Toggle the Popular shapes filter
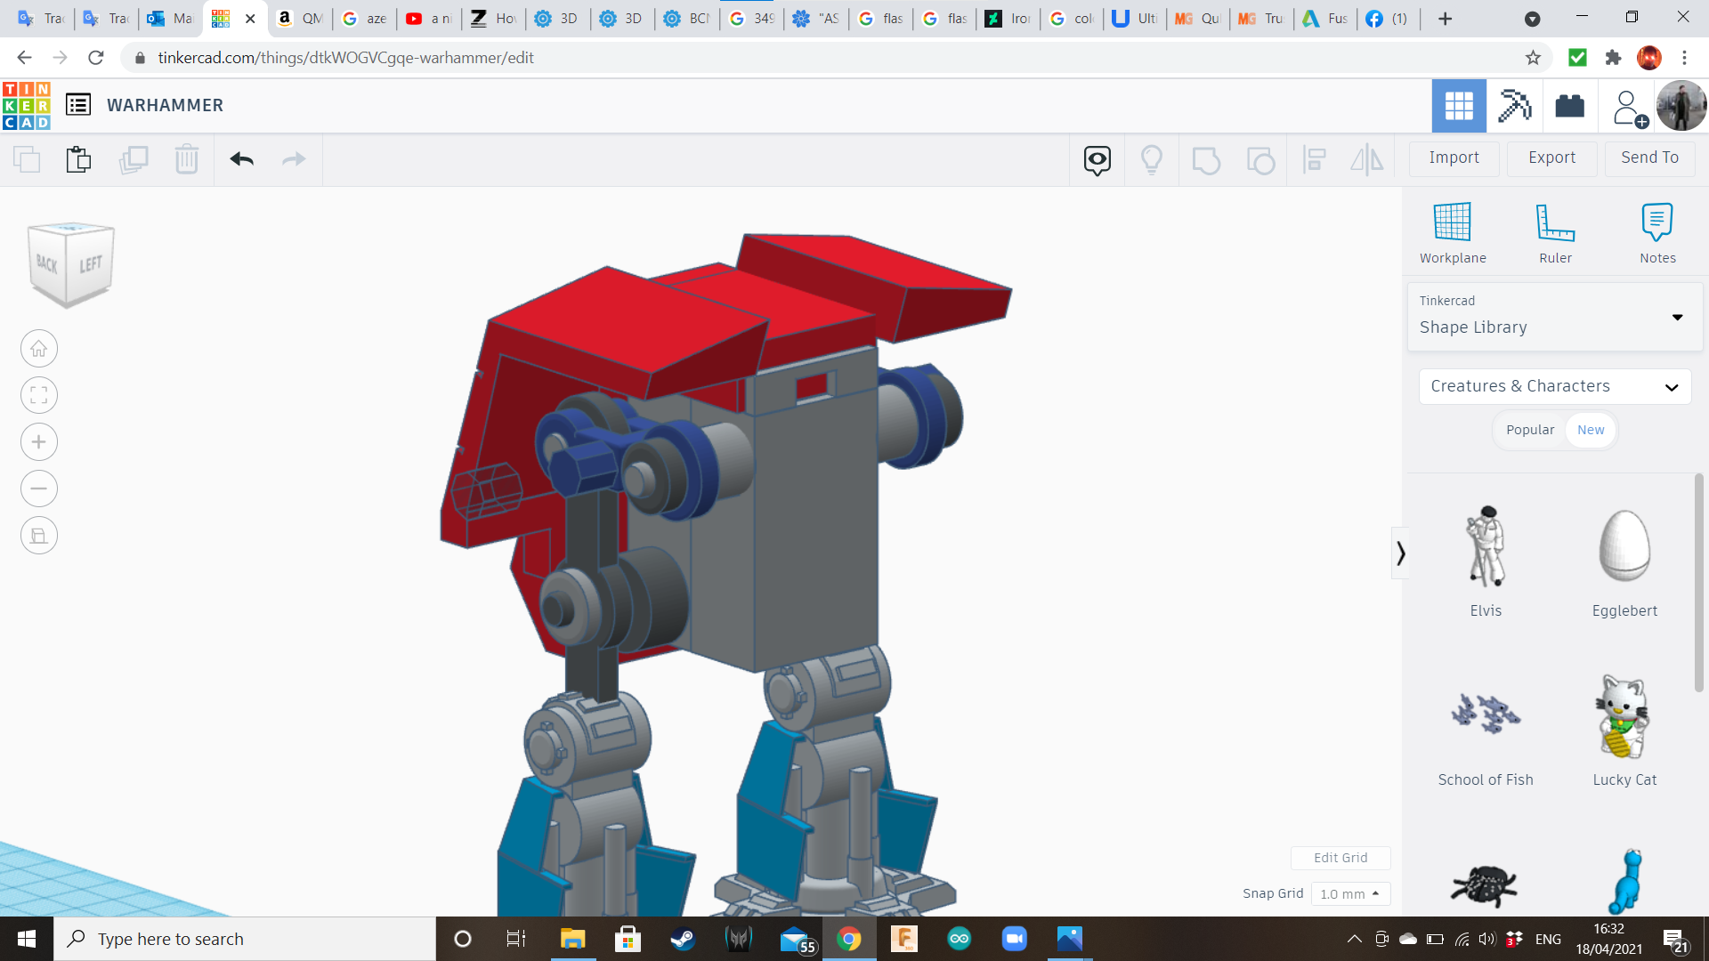Image resolution: width=1709 pixels, height=961 pixels. click(1530, 430)
